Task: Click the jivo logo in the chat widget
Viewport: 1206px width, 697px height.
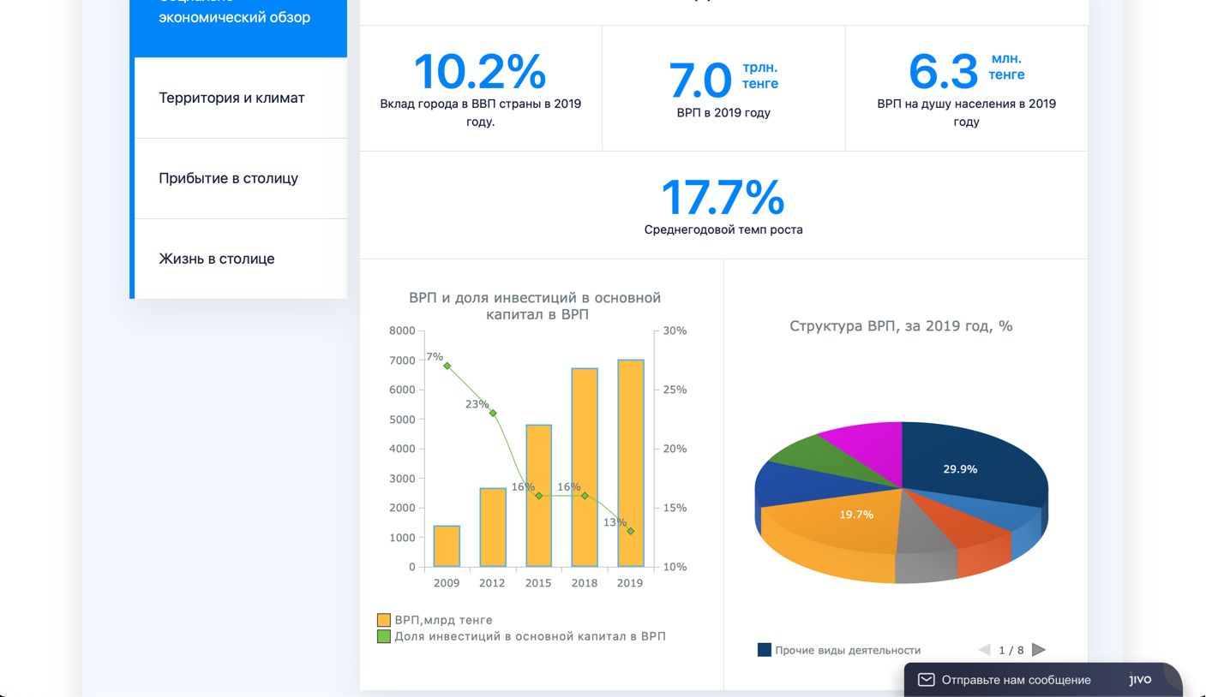Action: [1140, 679]
